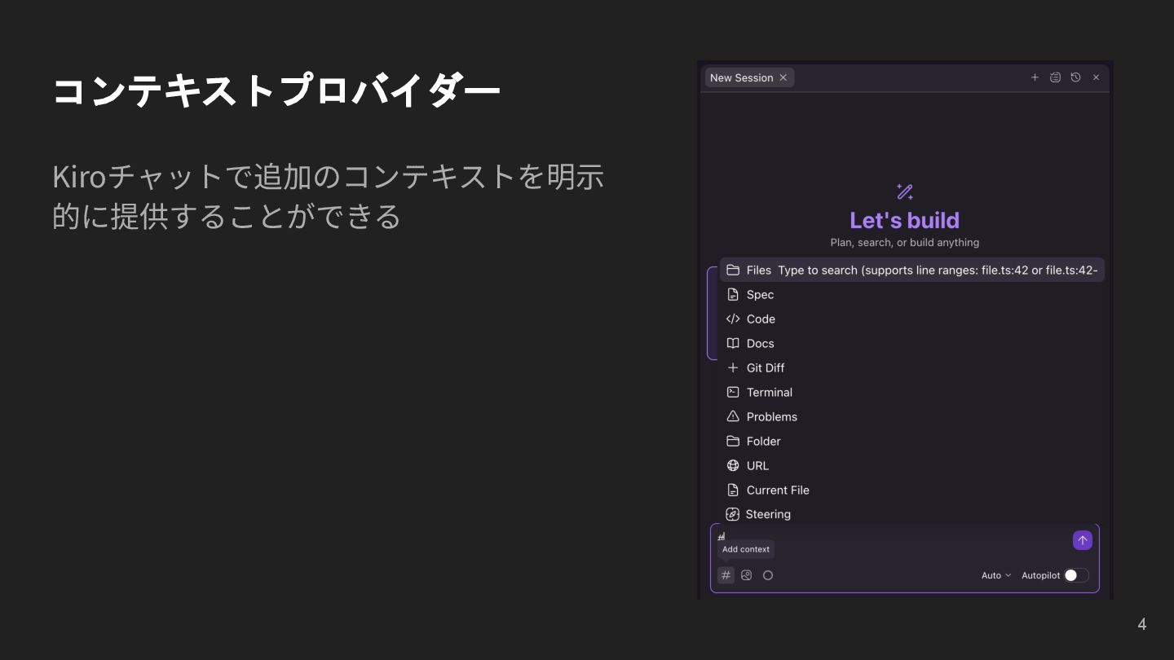Click the 'Plan, search, or build anything' text
1174x660 pixels.
[904, 242]
